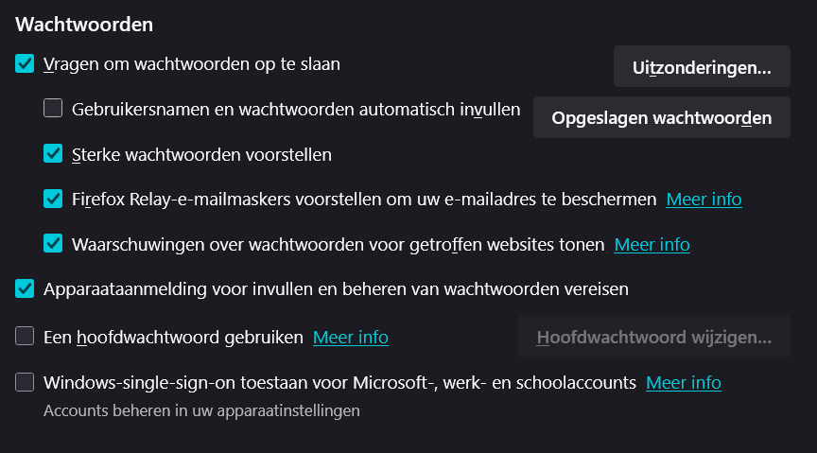Open "Meer info" link for Firefox Relay
The width and height of the screenshot is (817, 453).
[704, 200]
